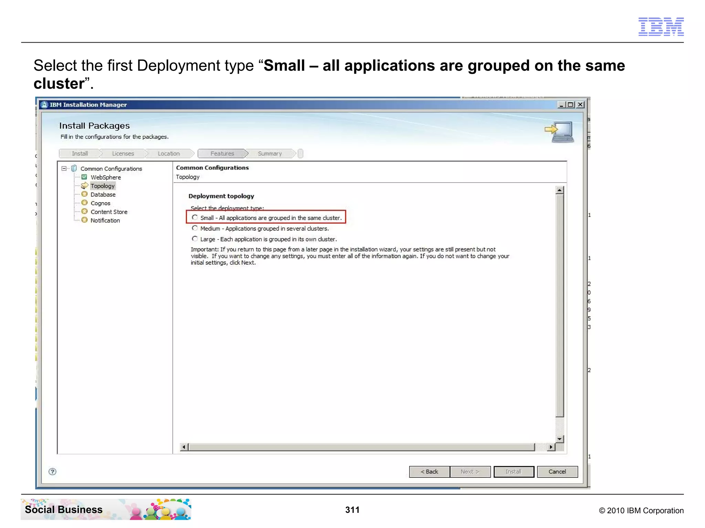This screenshot has width=705, height=528.
Task: Collapse the Common Configurations tree node
Action: click(64, 168)
